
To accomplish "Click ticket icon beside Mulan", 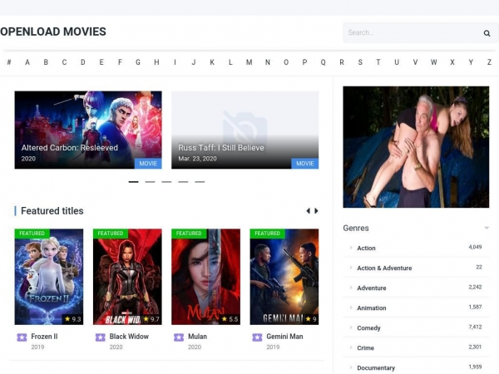I will 179,337.
